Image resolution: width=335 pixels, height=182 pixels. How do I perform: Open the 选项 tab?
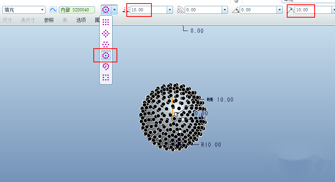pyautogui.click(x=81, y=20)
